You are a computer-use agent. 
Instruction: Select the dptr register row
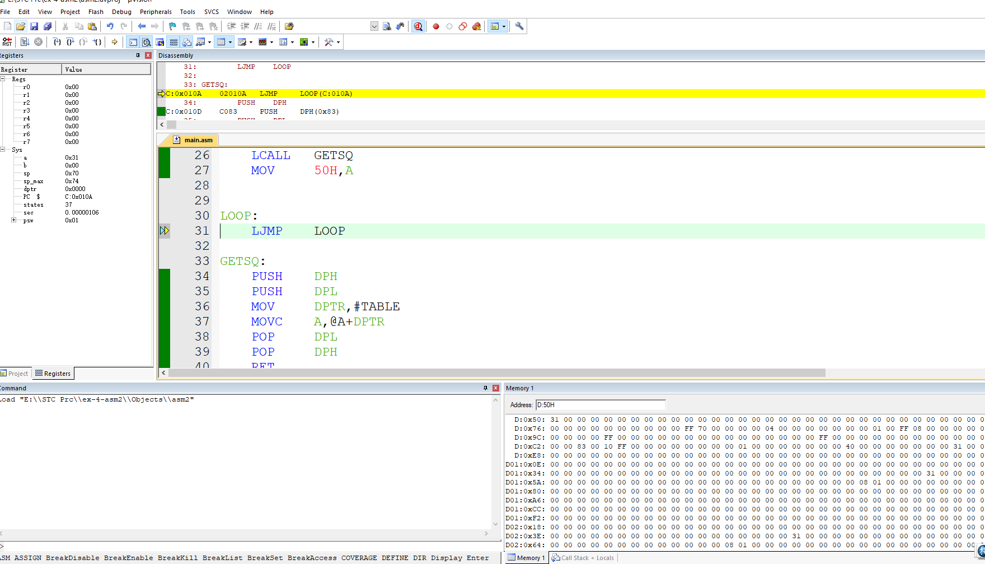(76, 189)
